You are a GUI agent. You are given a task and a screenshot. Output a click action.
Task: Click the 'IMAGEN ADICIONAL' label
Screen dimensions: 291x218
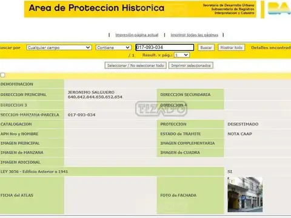(x=21, y=162)
